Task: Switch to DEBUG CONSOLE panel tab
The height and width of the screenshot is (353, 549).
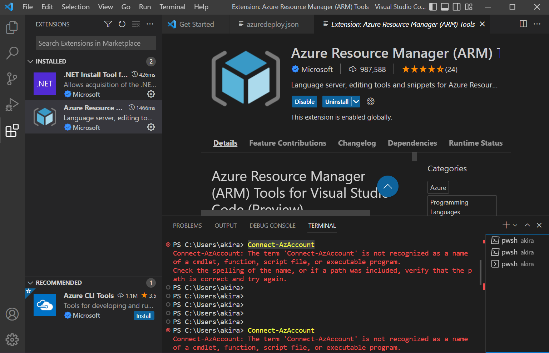Action: (272, 226)
